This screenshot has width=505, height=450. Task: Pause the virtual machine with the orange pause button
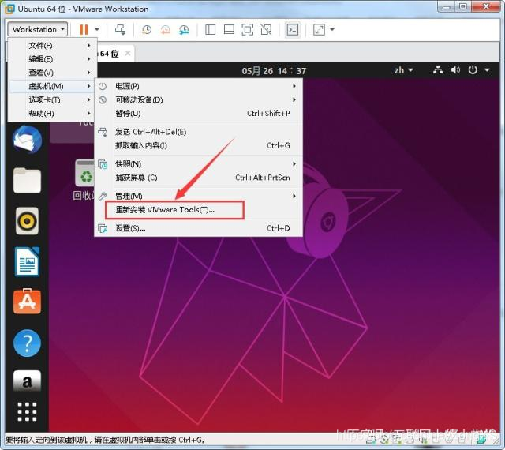click(84, 30)
